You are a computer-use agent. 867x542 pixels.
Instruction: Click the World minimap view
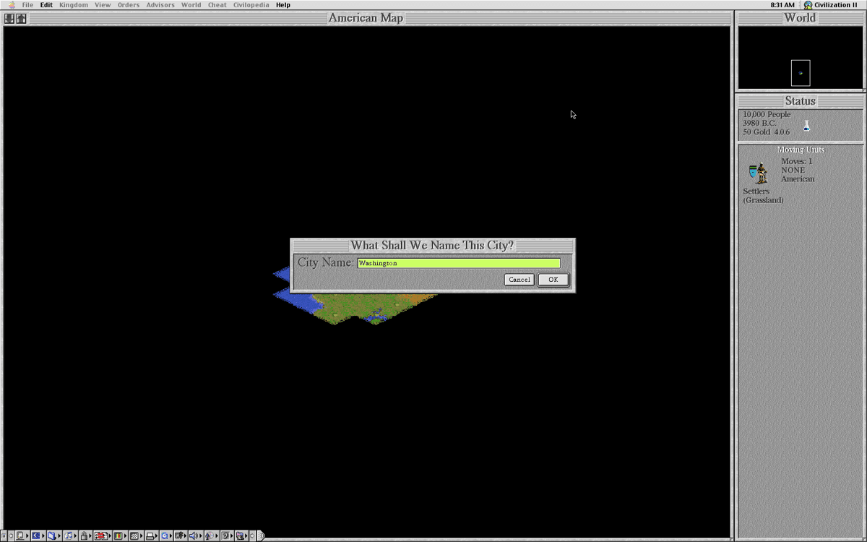801,58
